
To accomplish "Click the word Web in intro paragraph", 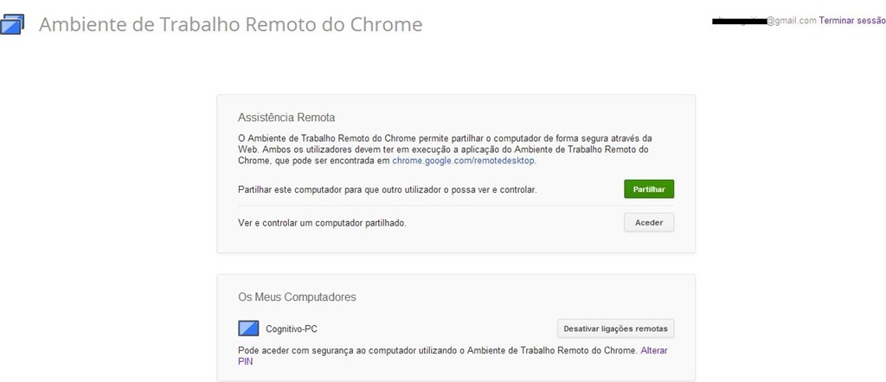I will tap(247, 149).
